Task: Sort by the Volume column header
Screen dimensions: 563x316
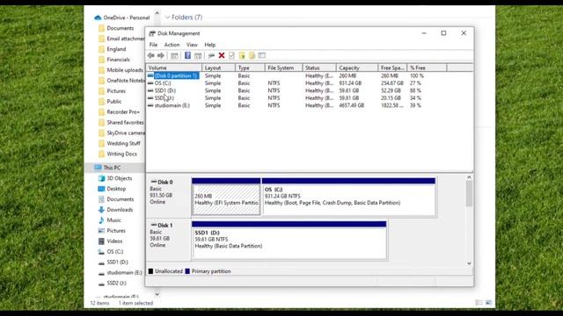Action: tap(174, 68)
